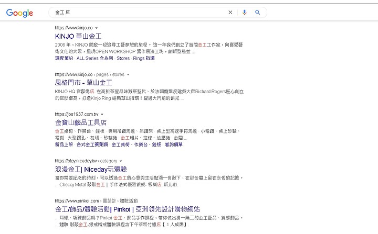378x234 pixels.
Task: Follow the 課程預約 sitelink
Action: 64,58
